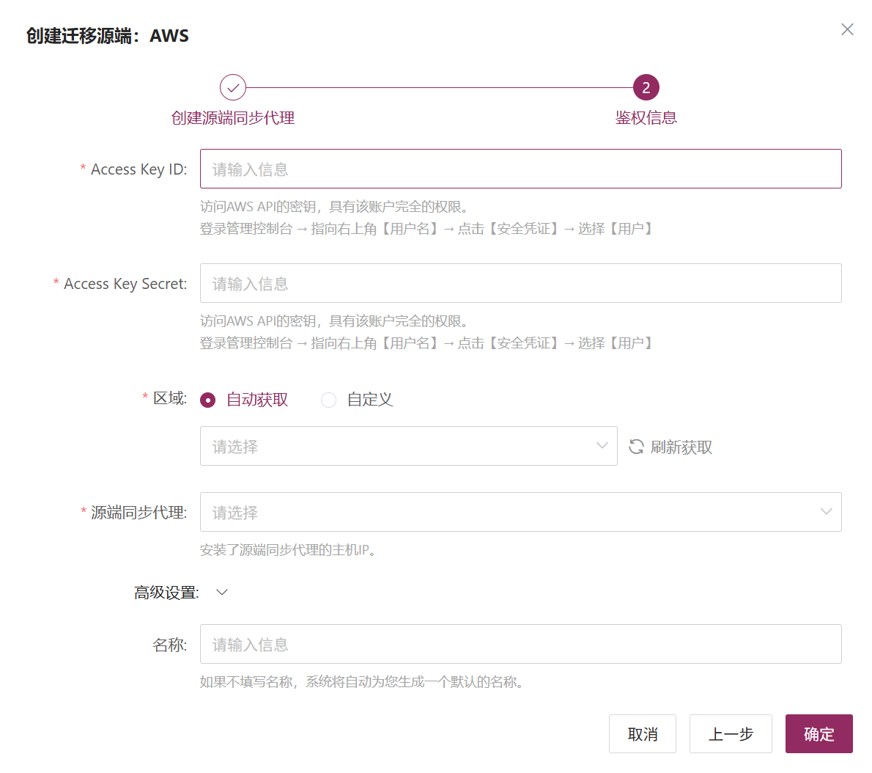The image size is (872, 773).
Task: Click the 取消 cancel button
Action: click(x=643, y=733)
